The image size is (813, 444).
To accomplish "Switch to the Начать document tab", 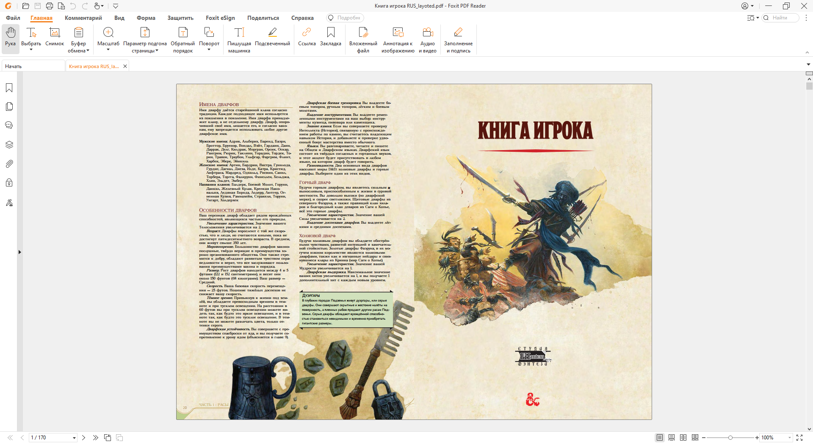I will (33, 66).
